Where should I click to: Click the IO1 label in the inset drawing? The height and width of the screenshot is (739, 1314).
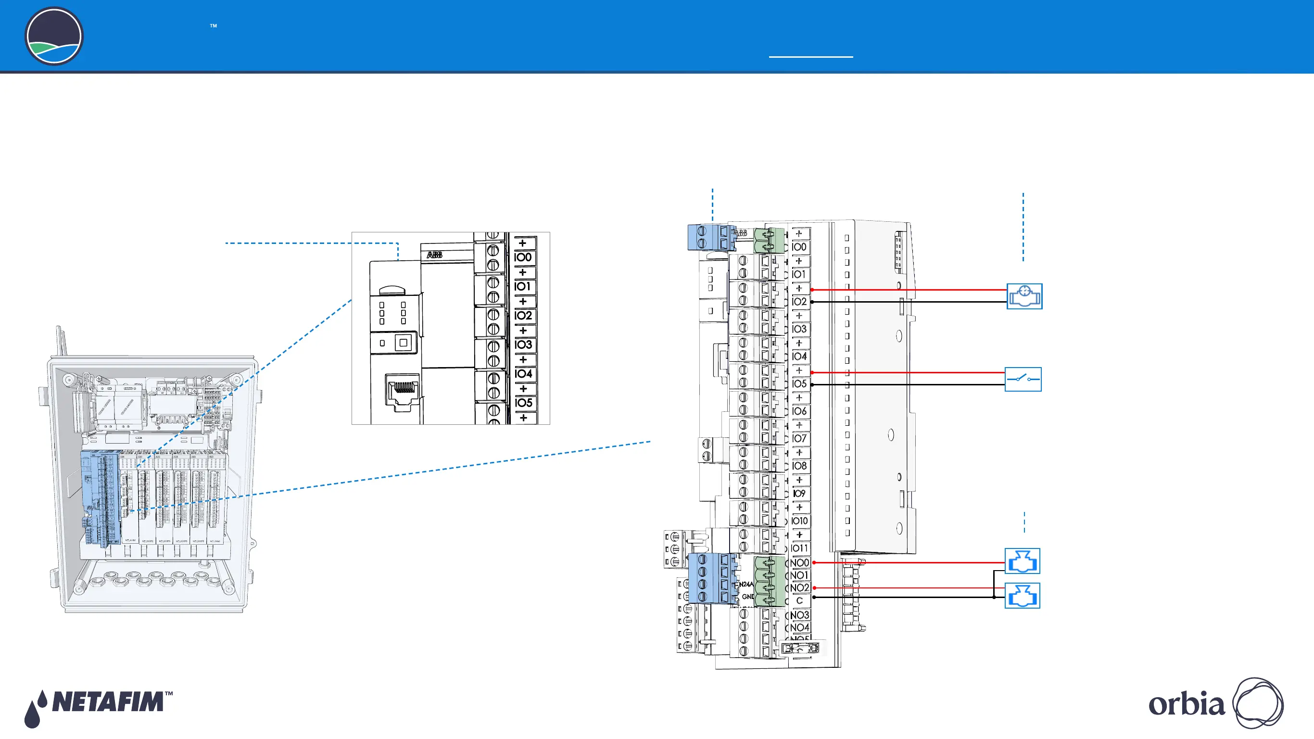[x=523, y=286]
